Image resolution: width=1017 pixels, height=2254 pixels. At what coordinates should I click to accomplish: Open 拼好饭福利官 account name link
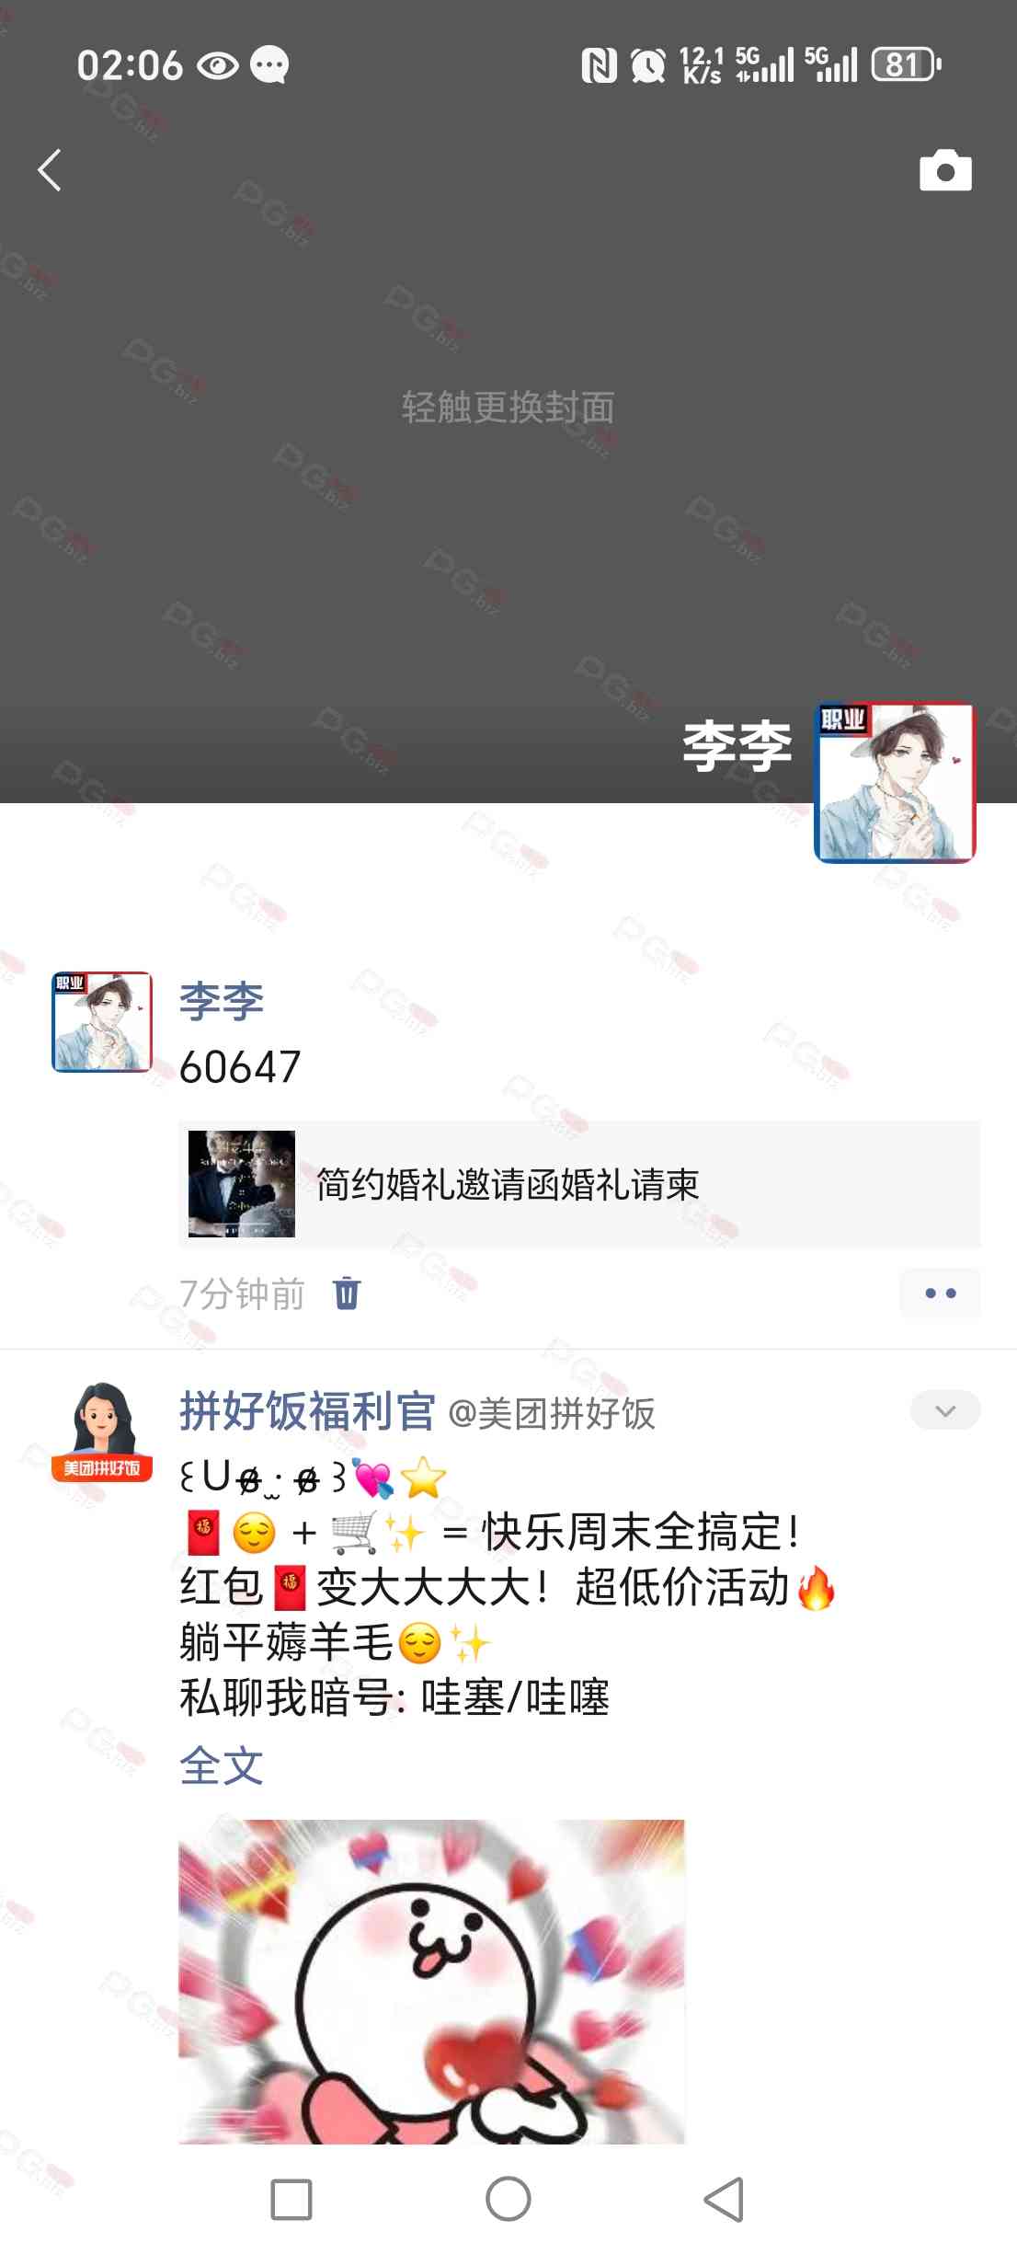(x=307, y=1410)
